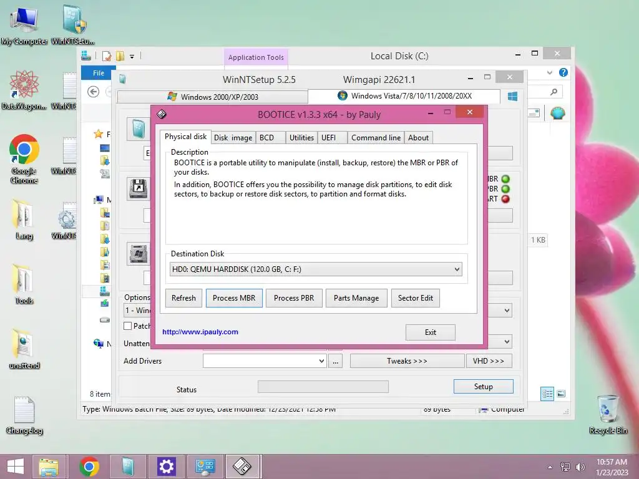Open the Utilities tab

click(301, 138)
